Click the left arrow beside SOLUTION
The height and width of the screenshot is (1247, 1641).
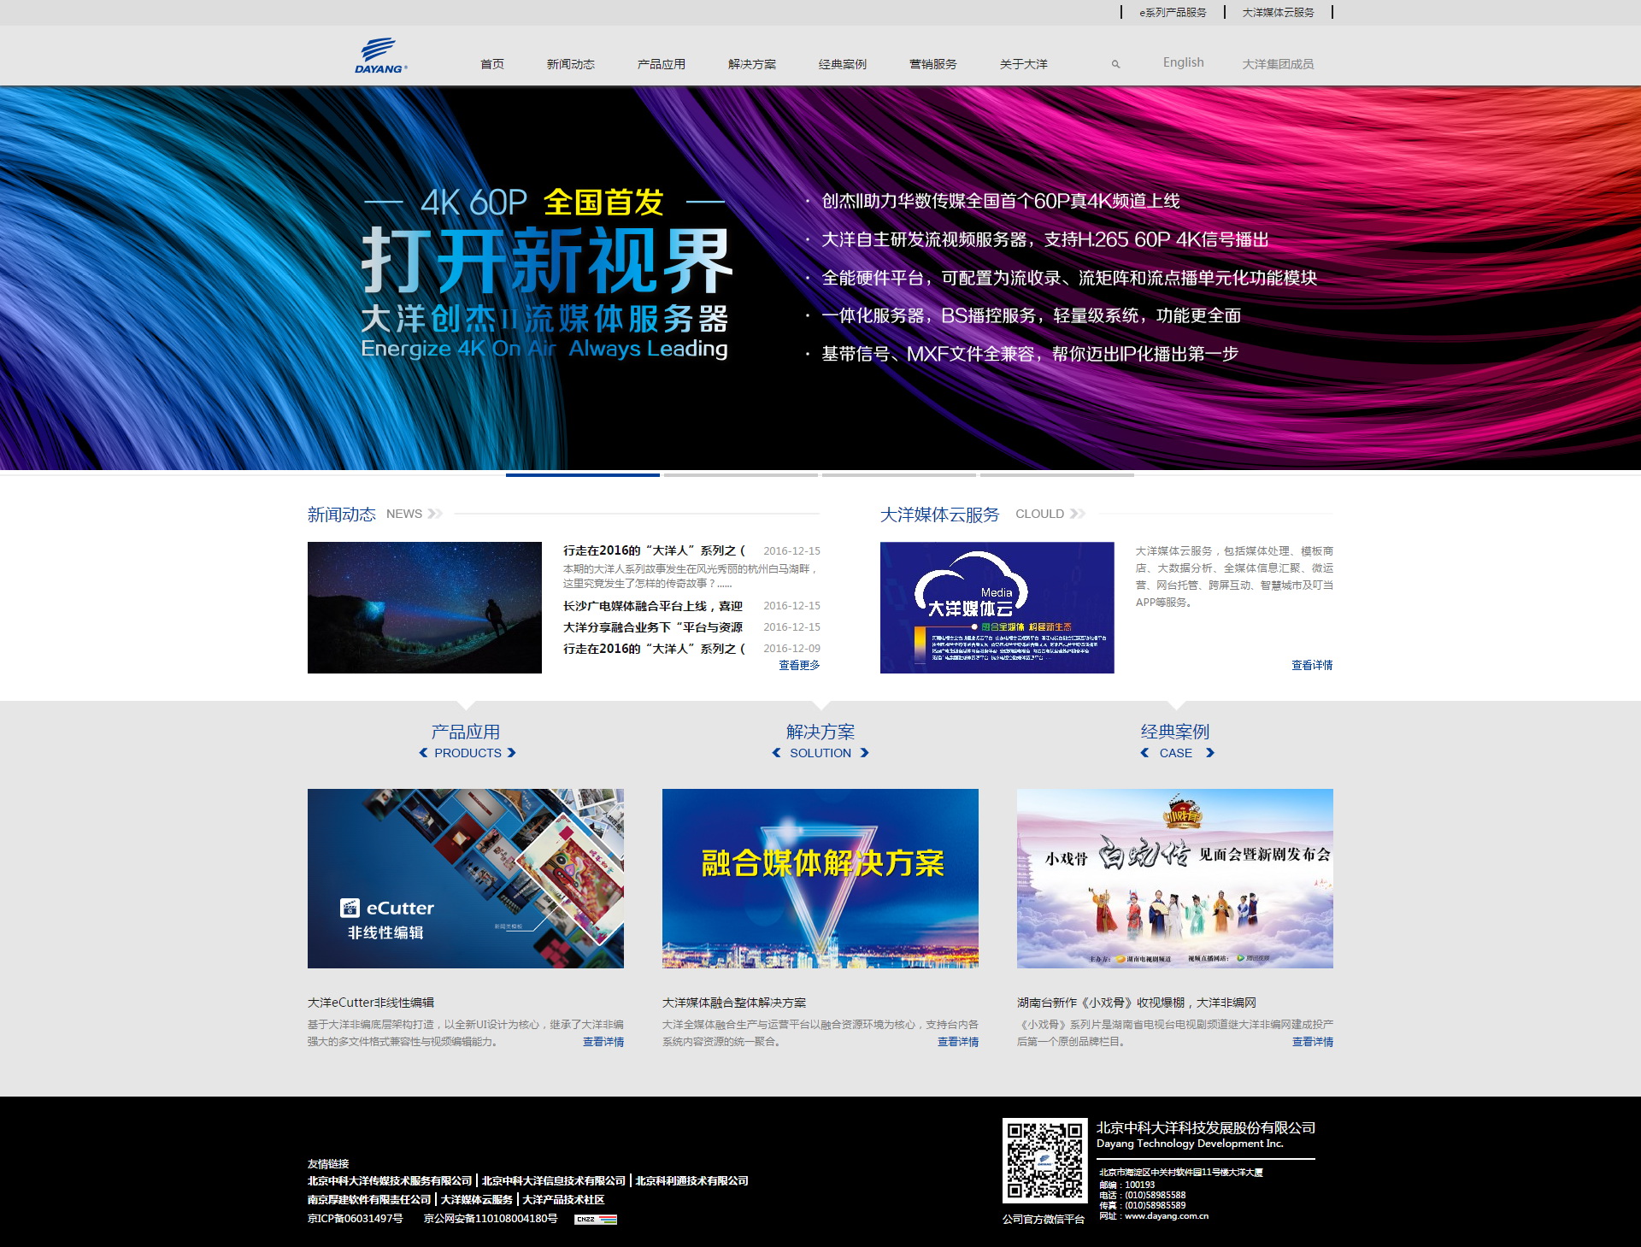tap(776, 753)
